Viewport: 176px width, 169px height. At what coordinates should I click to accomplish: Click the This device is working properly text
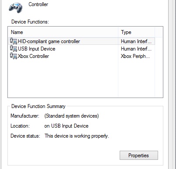point(77,136)
